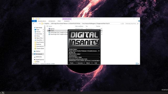The image size is (168, 94).
Task: Open Pobrane folder in navigation pane
Action: click(38, 32)
